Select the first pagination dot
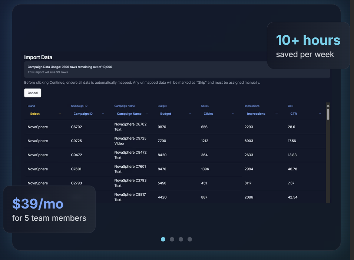The image size is (354, 260). tap(163, 239)
